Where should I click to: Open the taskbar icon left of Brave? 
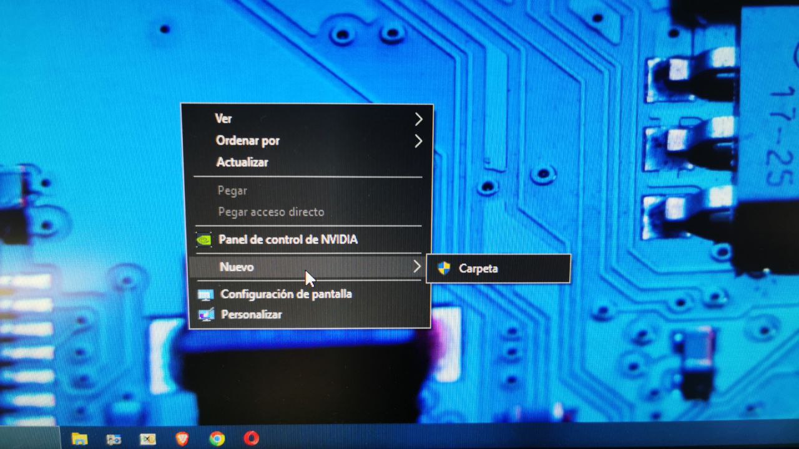coord(148,439)
